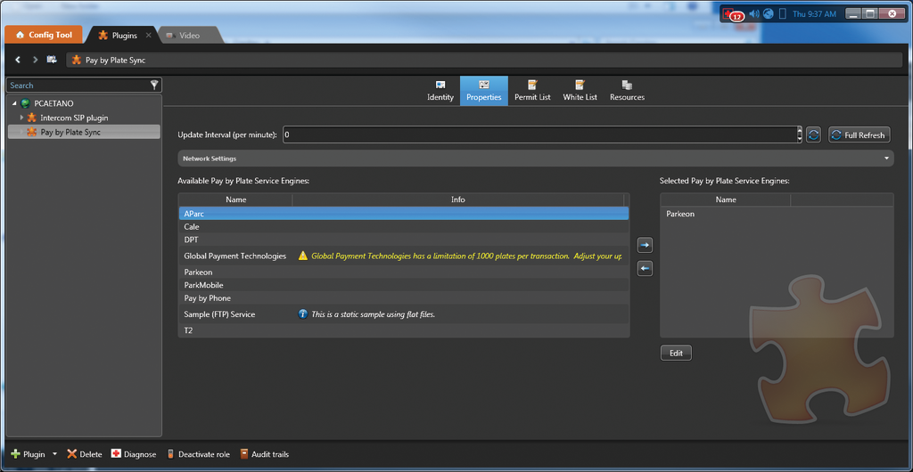Click the refresh icon button next to interval

coord(814,134)
